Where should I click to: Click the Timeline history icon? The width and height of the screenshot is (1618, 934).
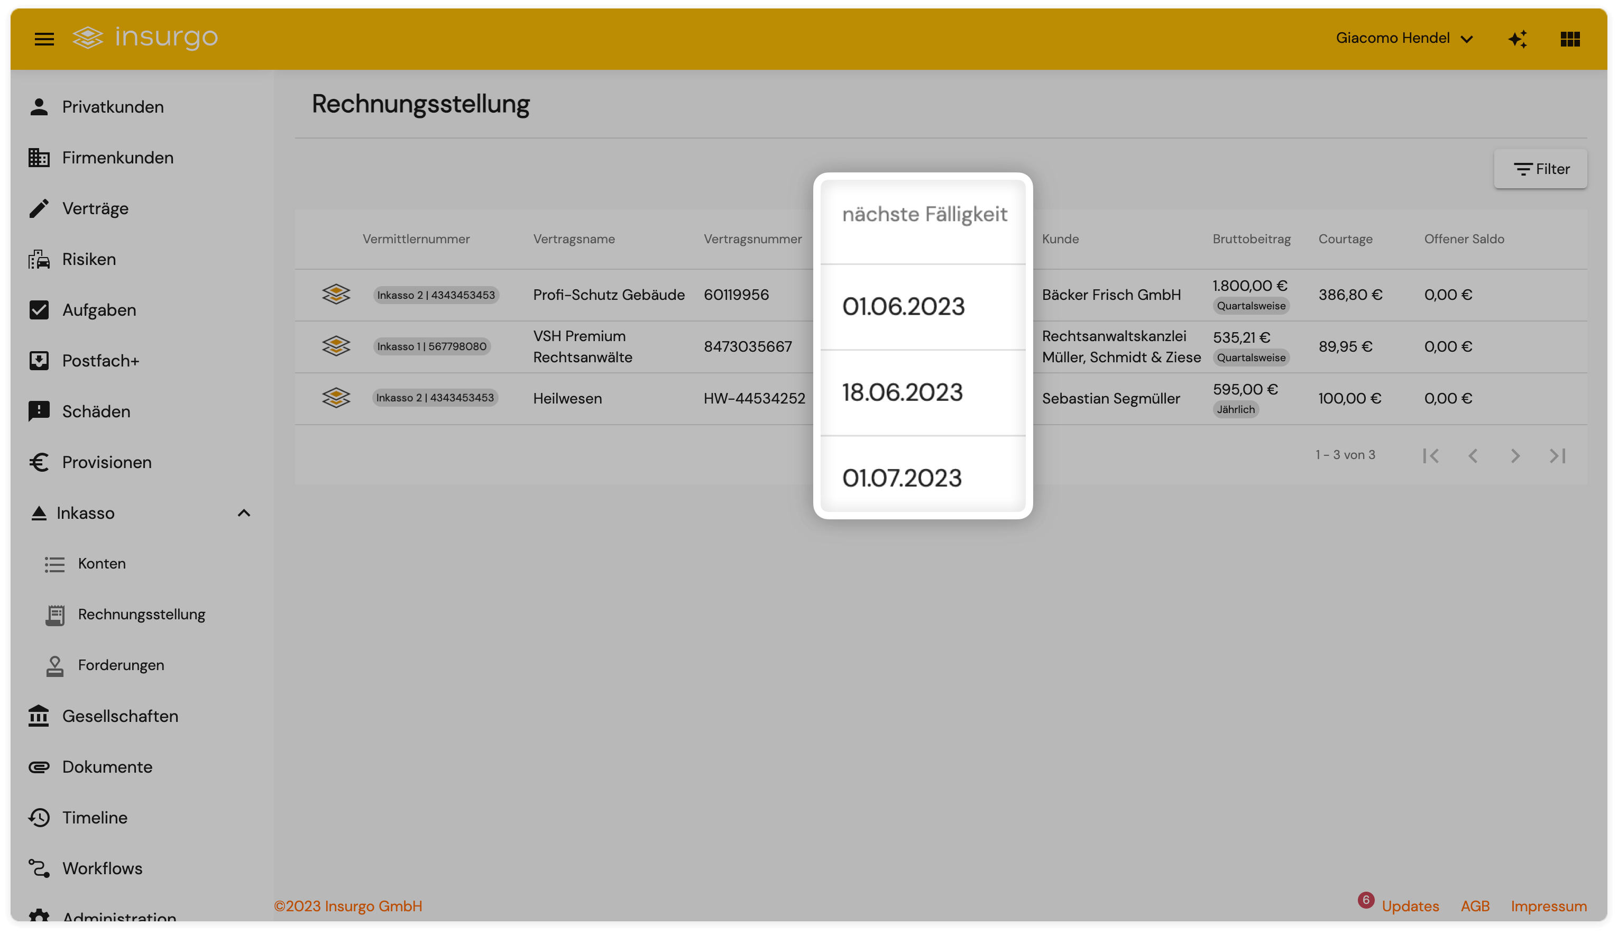39,817
